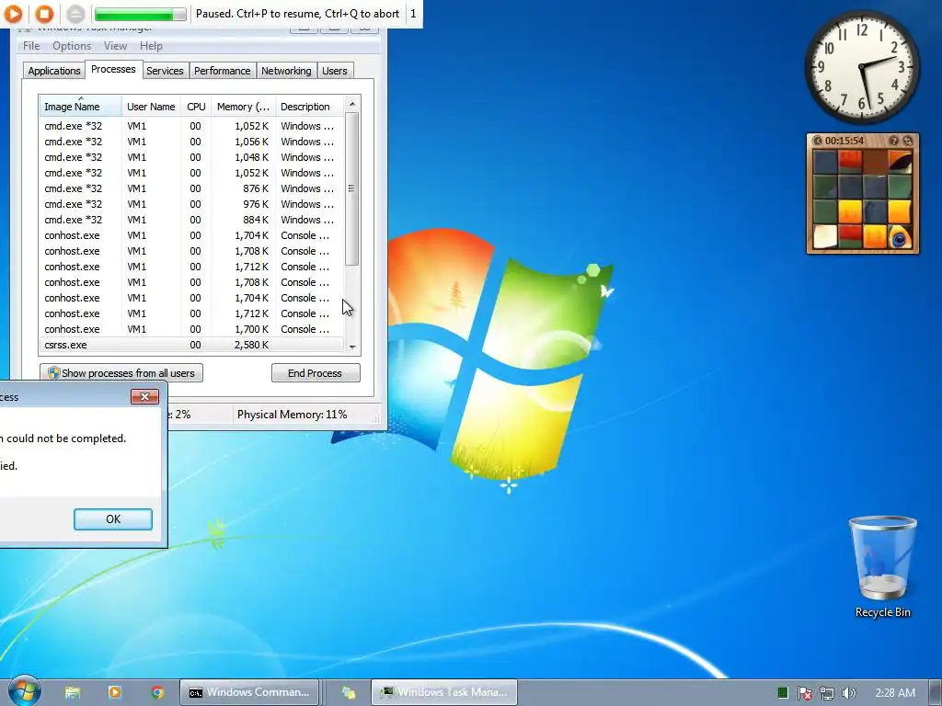Click the puzzle gadget help question icon
Image resolution: width=942 pixels, height=706 pixels.
(894, 141)
